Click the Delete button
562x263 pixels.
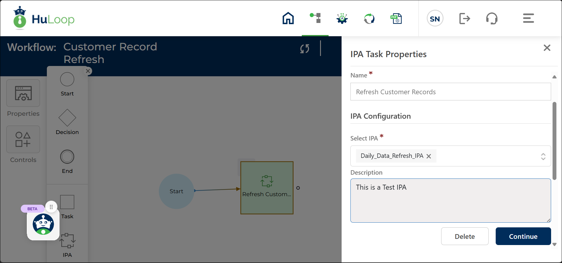pyautogui.click(x=464, y=236)
